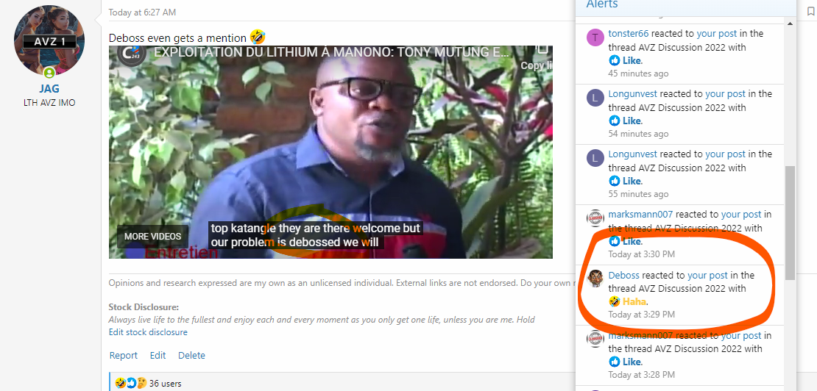The height and width of the screenshot is (391, 817).
Task: Open tonster66's purple avatar in Alerts
Action: [595, 37]
